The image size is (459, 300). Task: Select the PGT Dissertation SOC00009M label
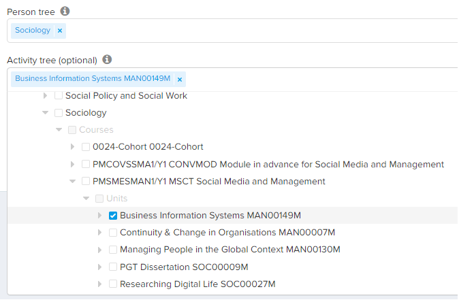pos(184,267)
